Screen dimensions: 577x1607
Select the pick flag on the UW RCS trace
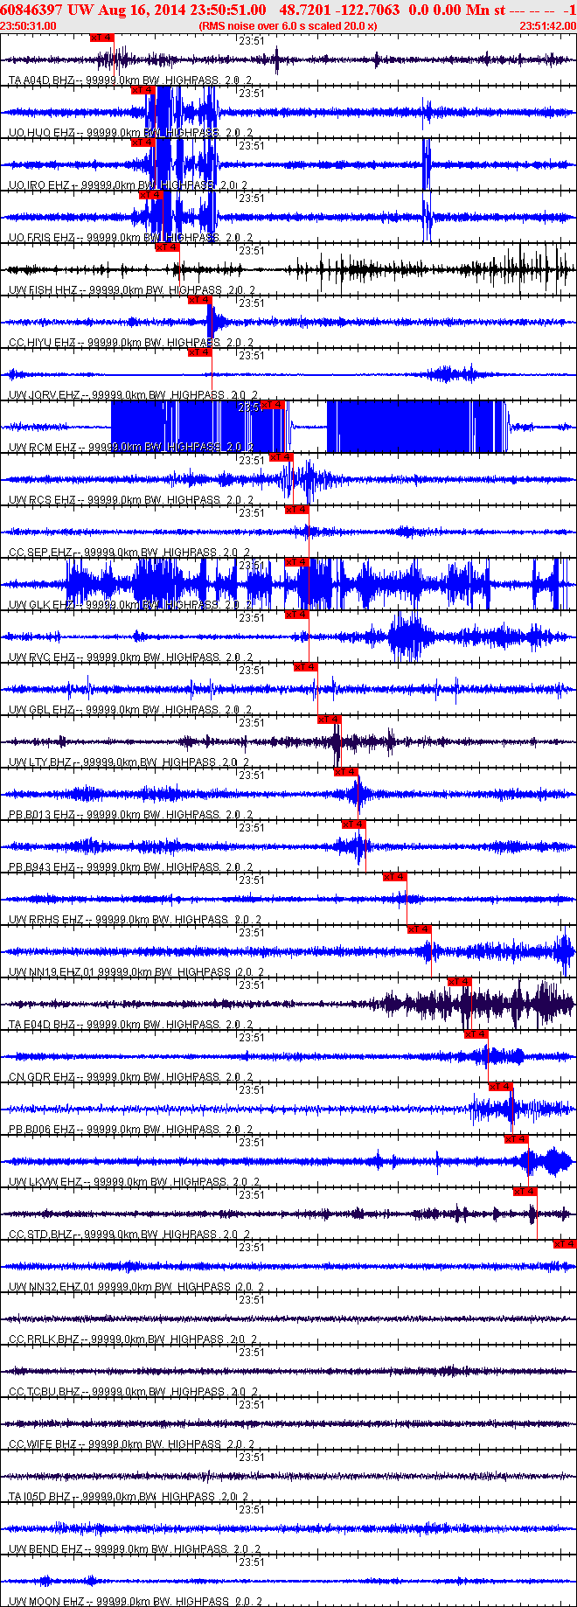click(x=281, y=457)
